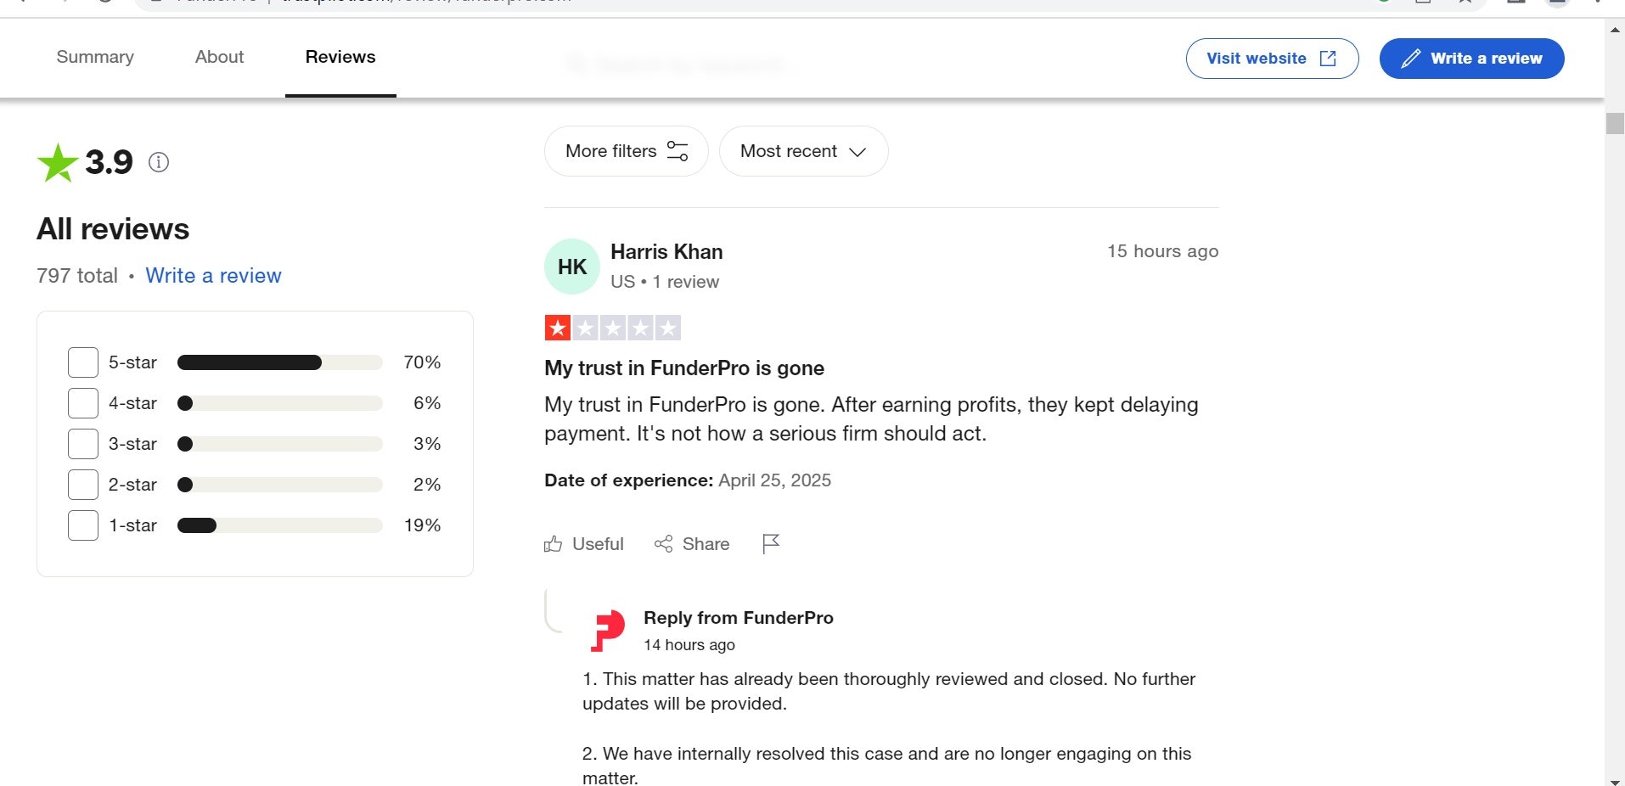Click the FunderPro red logo icon
The image size is (1625, 786).
point(608,631)
